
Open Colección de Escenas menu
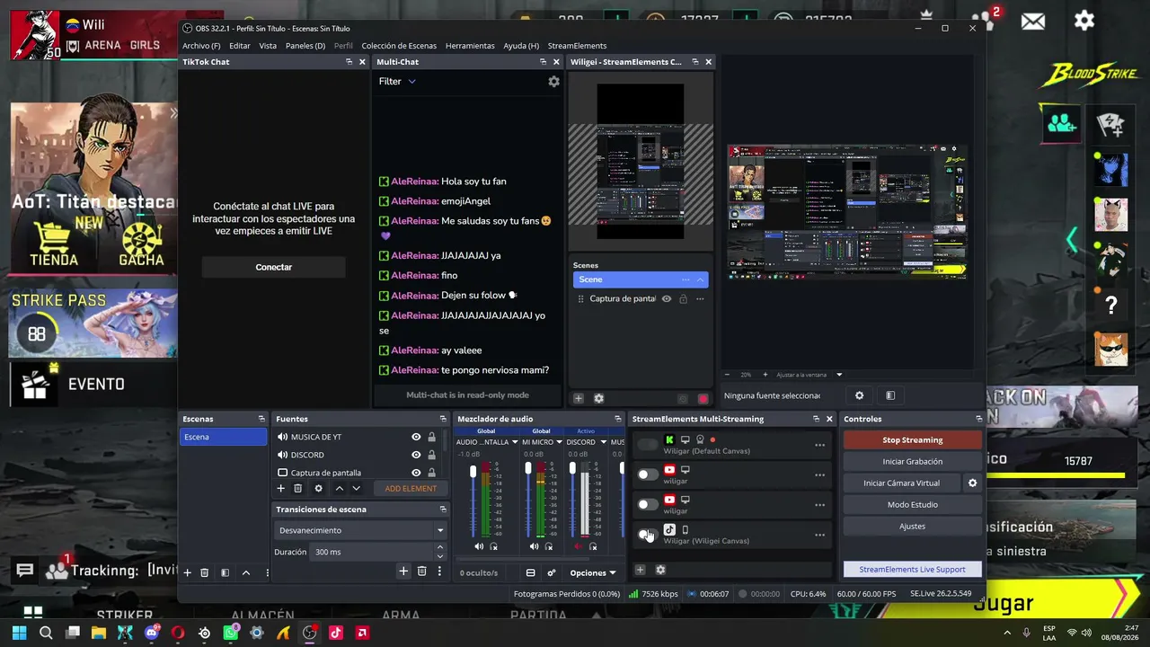click(399, 46)
